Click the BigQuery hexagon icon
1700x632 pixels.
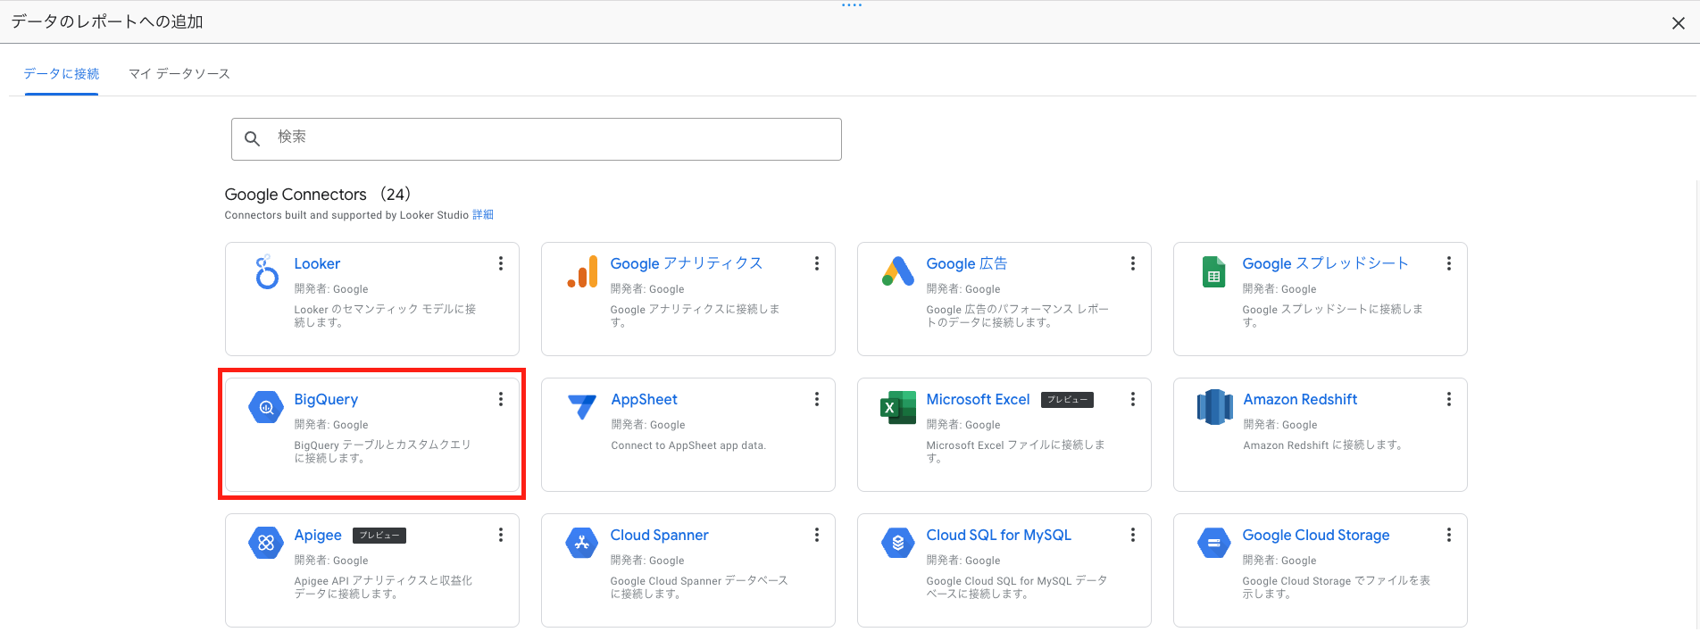pyautogui.click(x=266, y=408)
